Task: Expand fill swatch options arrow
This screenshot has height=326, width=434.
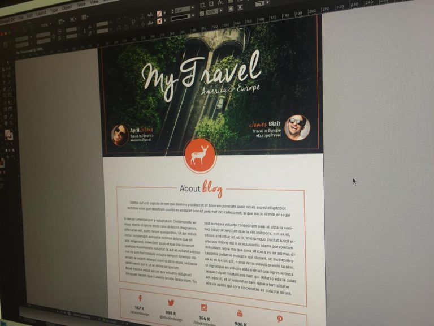Action: (164, 13)
